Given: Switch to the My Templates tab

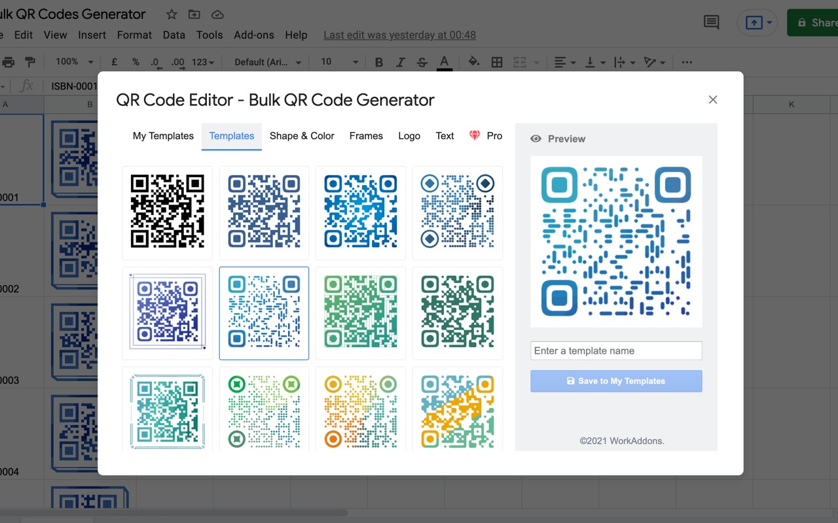Looking at the screenshot, I should click(163, 136).
